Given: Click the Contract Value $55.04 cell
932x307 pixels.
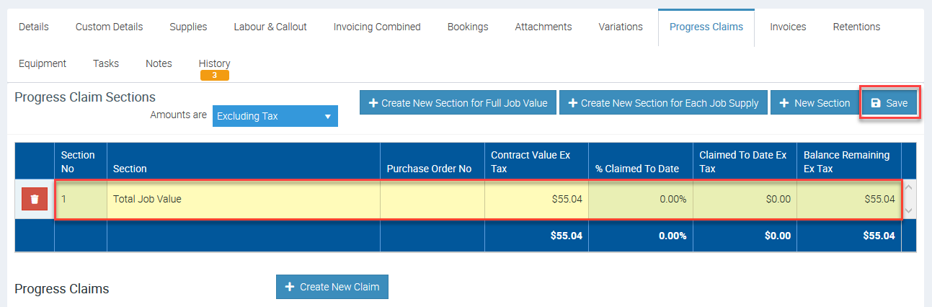Looking at the screenshot, I should (x=536, y=199).
